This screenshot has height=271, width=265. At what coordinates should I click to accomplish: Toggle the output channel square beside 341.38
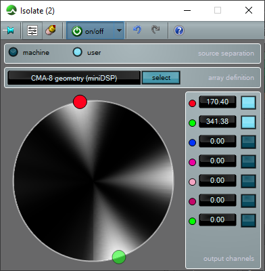[248, 123]
